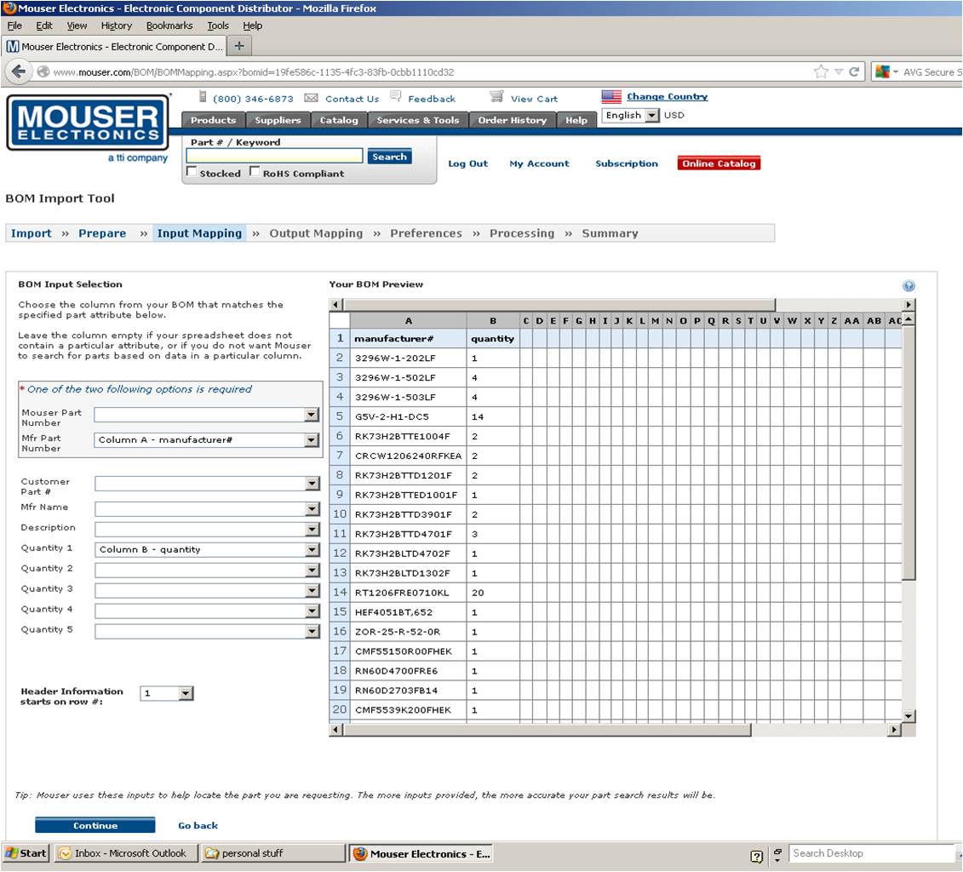Image resolution: width=963 pixels, height=872 pixels.
Task: Click the AVG Secure Search icon
Action: 883,72
